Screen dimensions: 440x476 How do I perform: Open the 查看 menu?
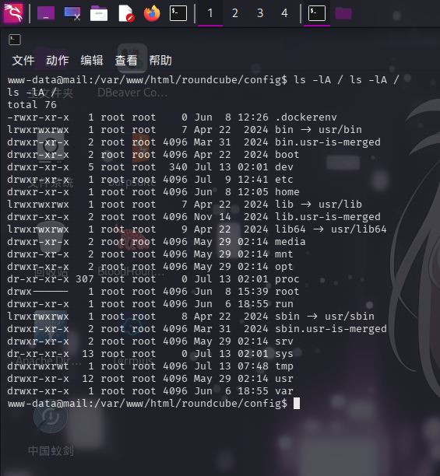[x=126, y=61]
